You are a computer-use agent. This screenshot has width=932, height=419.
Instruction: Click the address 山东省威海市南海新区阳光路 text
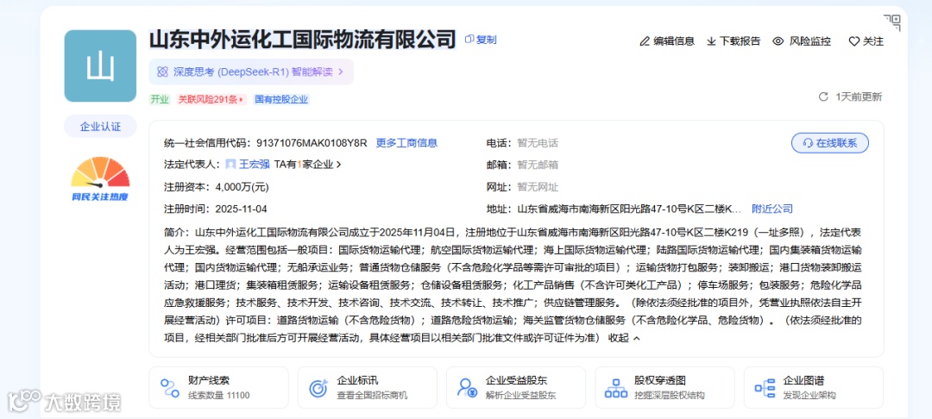pyautogui.click(x=629, y=209)
